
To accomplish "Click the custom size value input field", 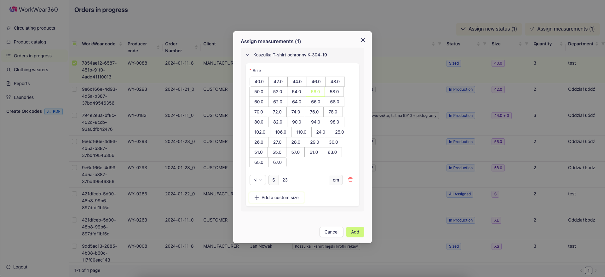I will tap(303, 180).
